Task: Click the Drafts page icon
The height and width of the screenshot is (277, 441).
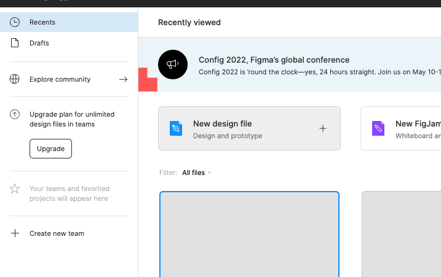Action: pos(15,43)
